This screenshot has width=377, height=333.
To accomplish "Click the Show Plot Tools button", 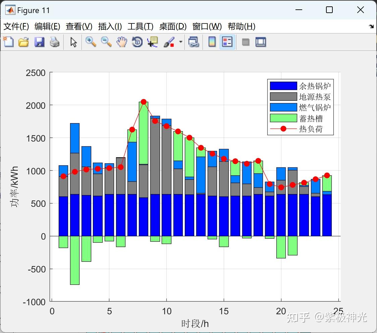I will tap(261, 42).
